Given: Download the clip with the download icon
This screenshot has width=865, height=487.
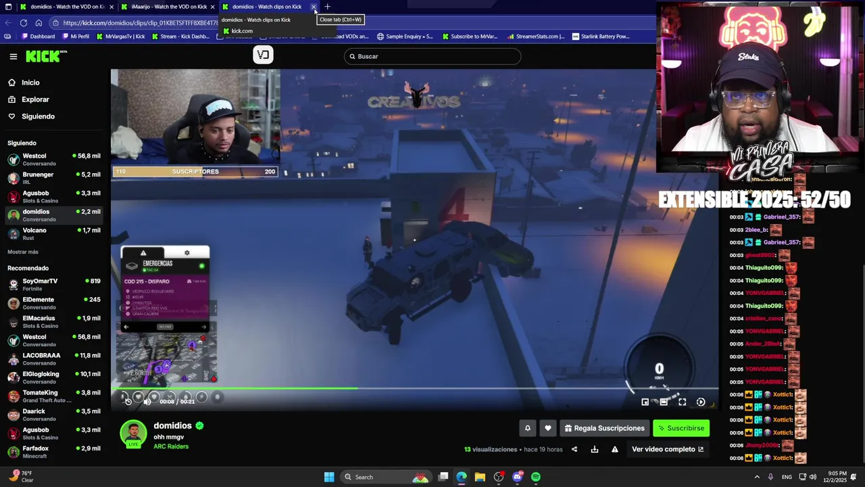Looking at the screenshot, I should [x=595, y=449].
